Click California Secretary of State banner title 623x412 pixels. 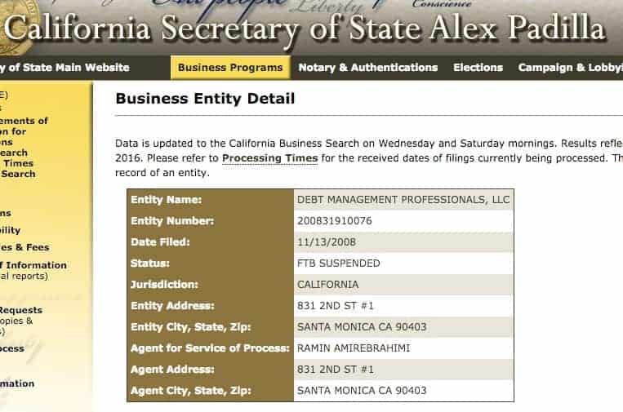coord(305,29)
